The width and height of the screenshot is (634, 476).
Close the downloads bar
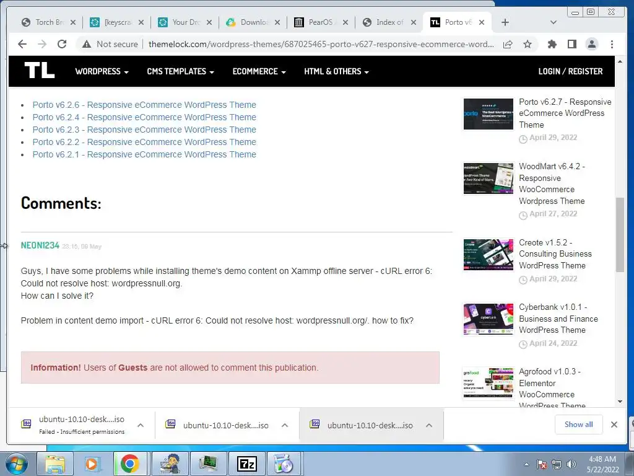click(x=614, y=425)
